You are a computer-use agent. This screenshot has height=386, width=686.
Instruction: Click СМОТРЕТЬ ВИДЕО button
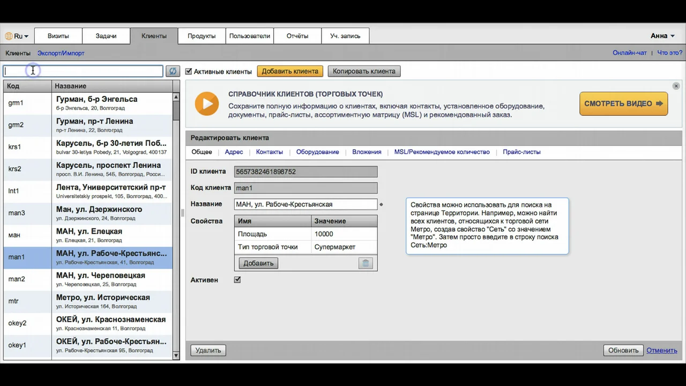click(623, 104)
